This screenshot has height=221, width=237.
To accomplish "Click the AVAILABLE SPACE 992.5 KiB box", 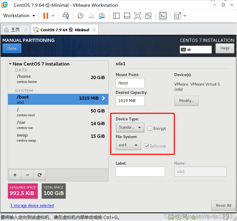I will click(x=23, y=191).
